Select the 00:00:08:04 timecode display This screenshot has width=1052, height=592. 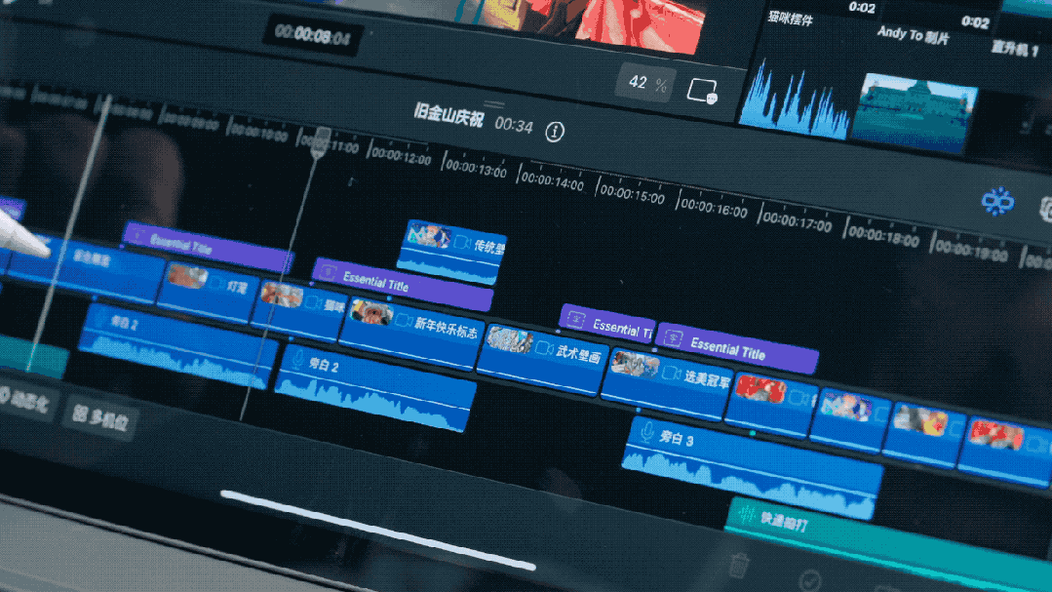(x=313, y=35)
